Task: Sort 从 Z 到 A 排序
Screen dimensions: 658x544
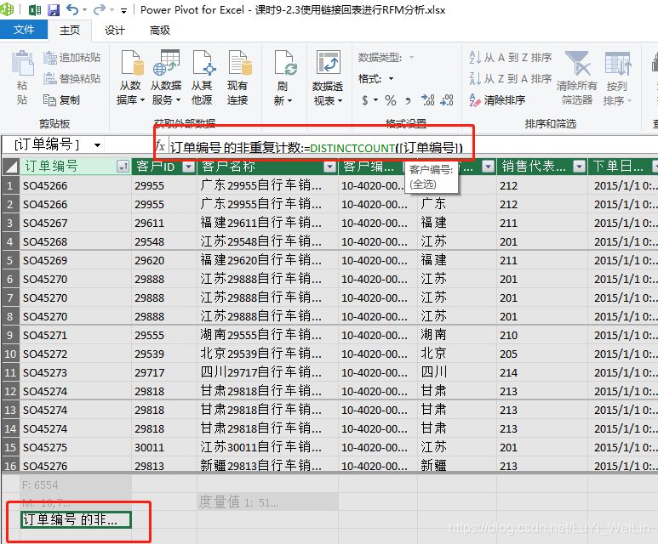Action: tap(510, 78)
